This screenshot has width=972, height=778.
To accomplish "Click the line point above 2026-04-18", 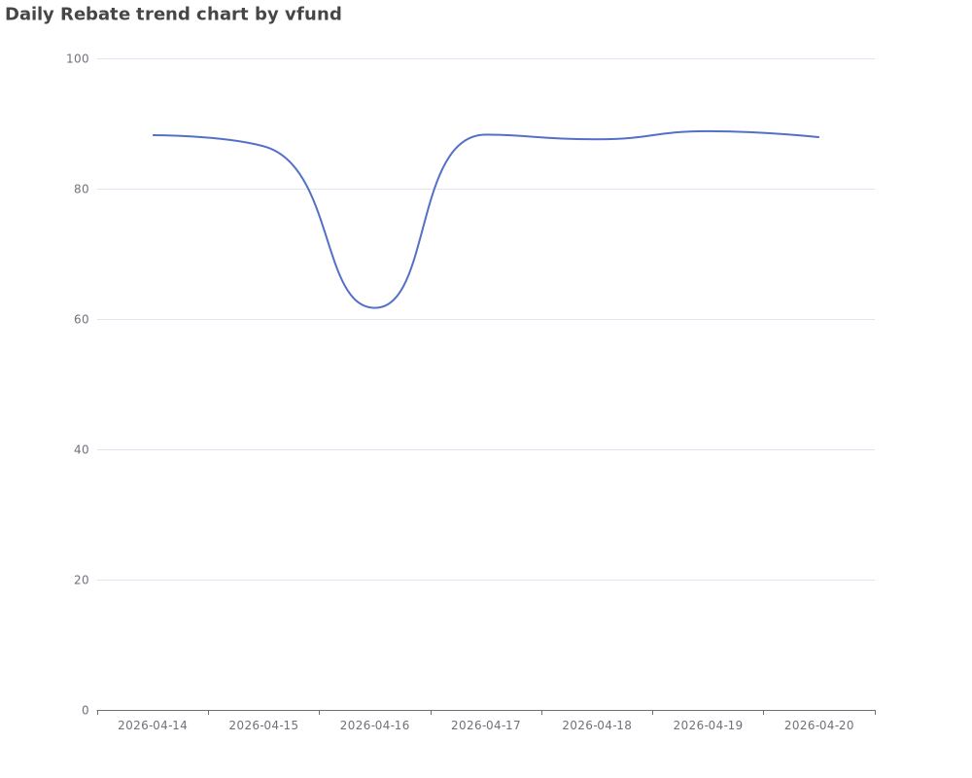I will tap(597, 139).
